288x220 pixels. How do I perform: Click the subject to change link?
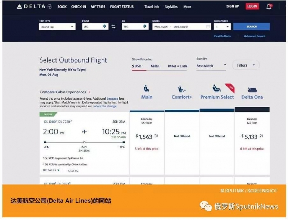tap(105, 106)
